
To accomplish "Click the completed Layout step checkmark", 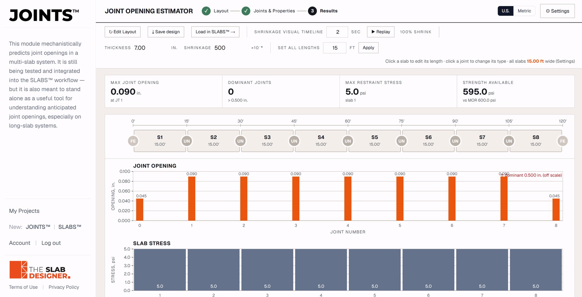I will point(206,11).
